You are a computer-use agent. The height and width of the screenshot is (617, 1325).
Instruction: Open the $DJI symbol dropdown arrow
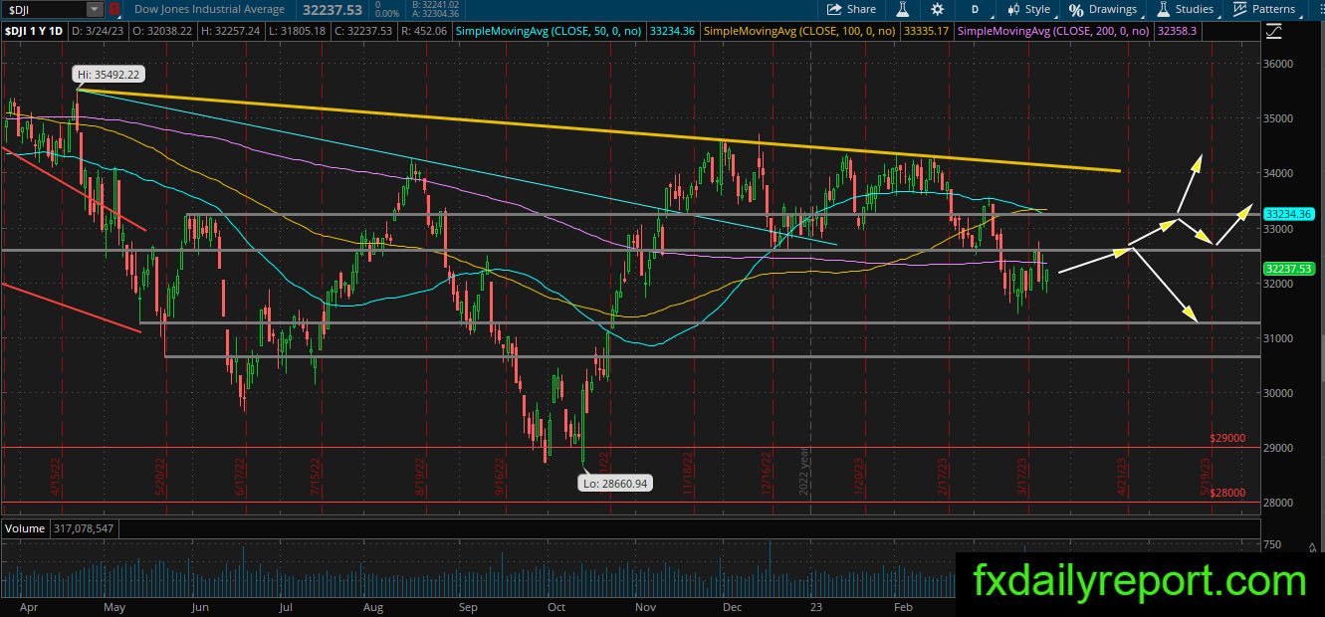point(95,9)
